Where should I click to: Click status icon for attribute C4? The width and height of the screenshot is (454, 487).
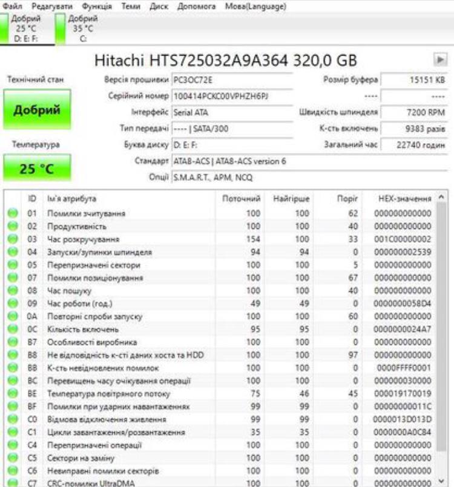(13, 445)
